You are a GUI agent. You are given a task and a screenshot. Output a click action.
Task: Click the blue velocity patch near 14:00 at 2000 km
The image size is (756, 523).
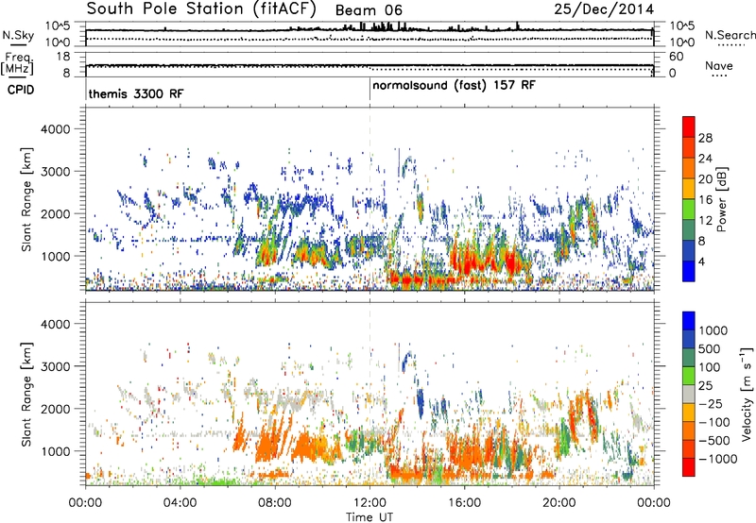point(420,402)
